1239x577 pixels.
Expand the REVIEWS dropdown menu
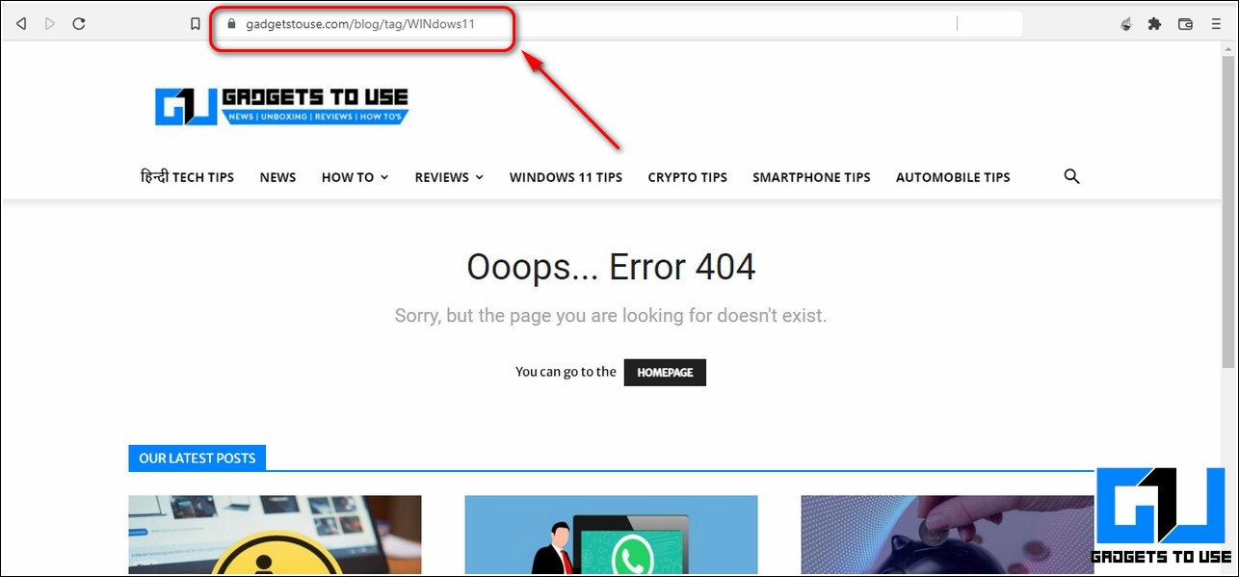click(x=449, y=177)
